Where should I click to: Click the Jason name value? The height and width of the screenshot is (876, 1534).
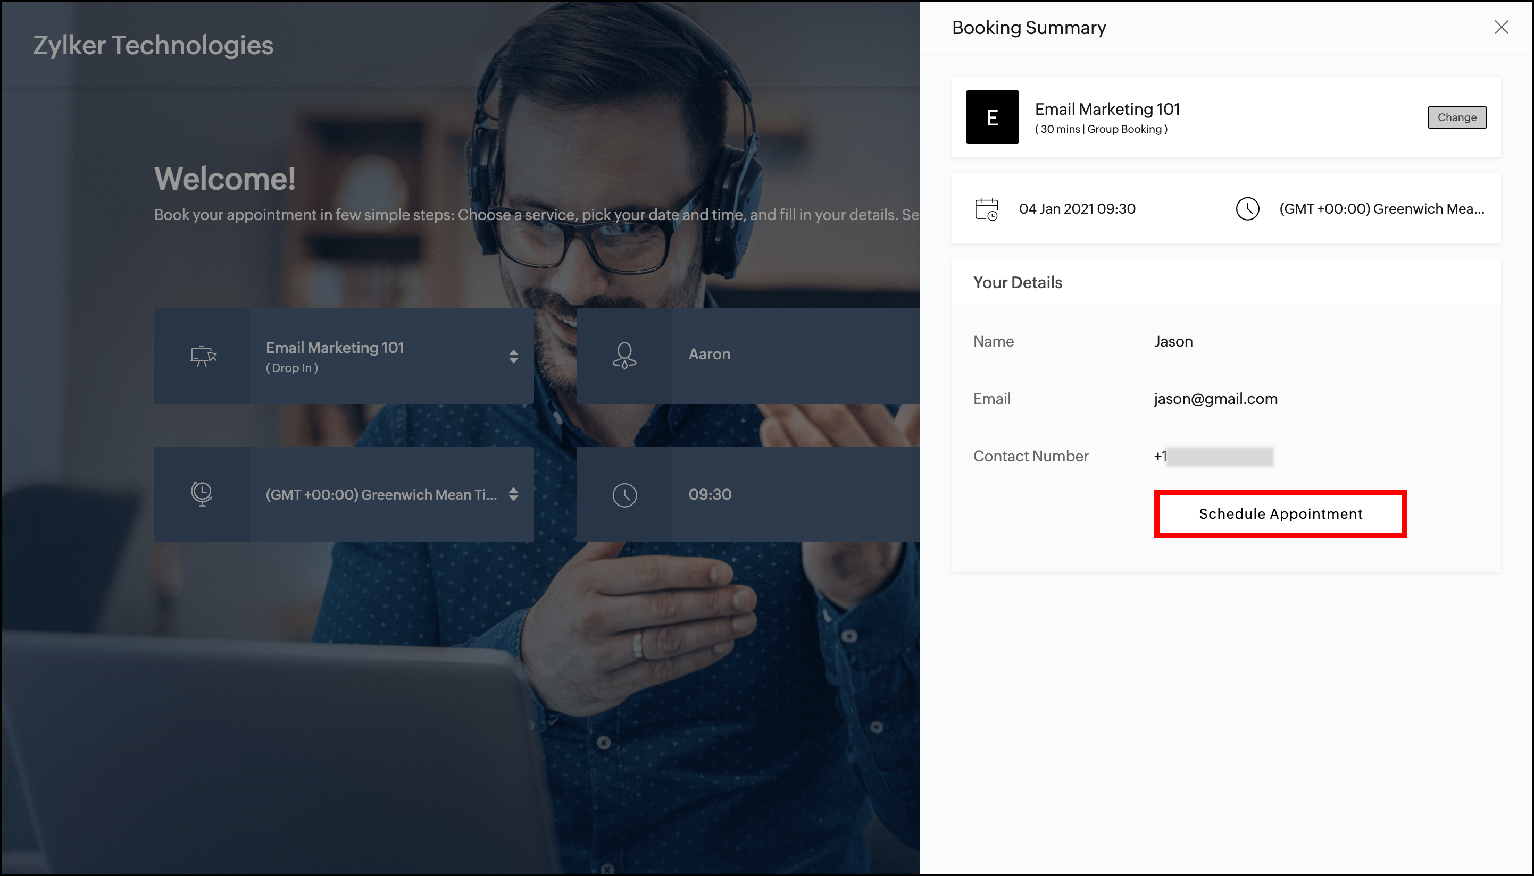1173,341
